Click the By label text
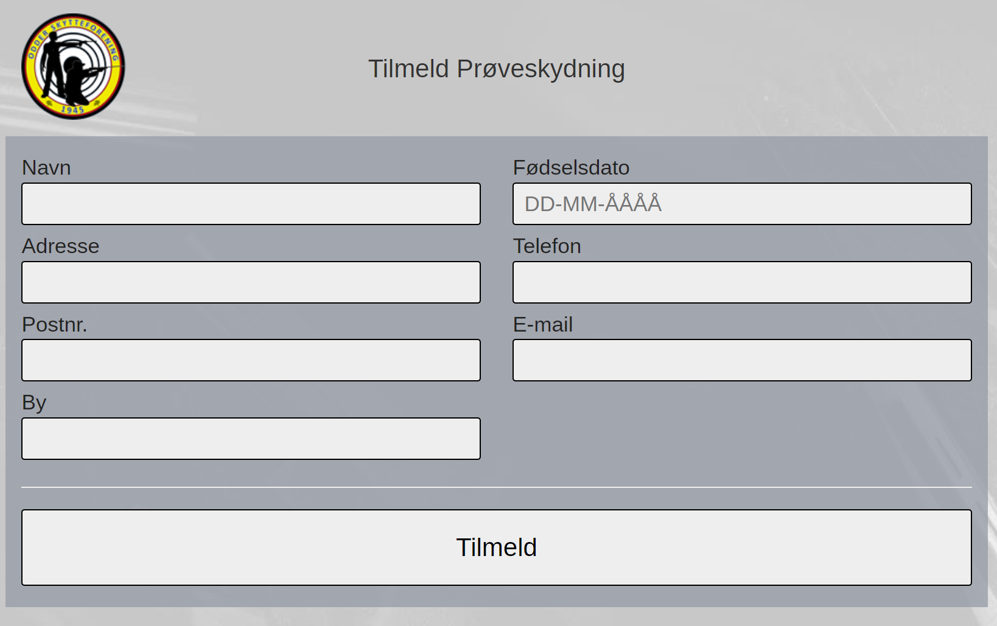Image resolution: width=997 pixels, height=626 pixels. (x=34, y=403)
